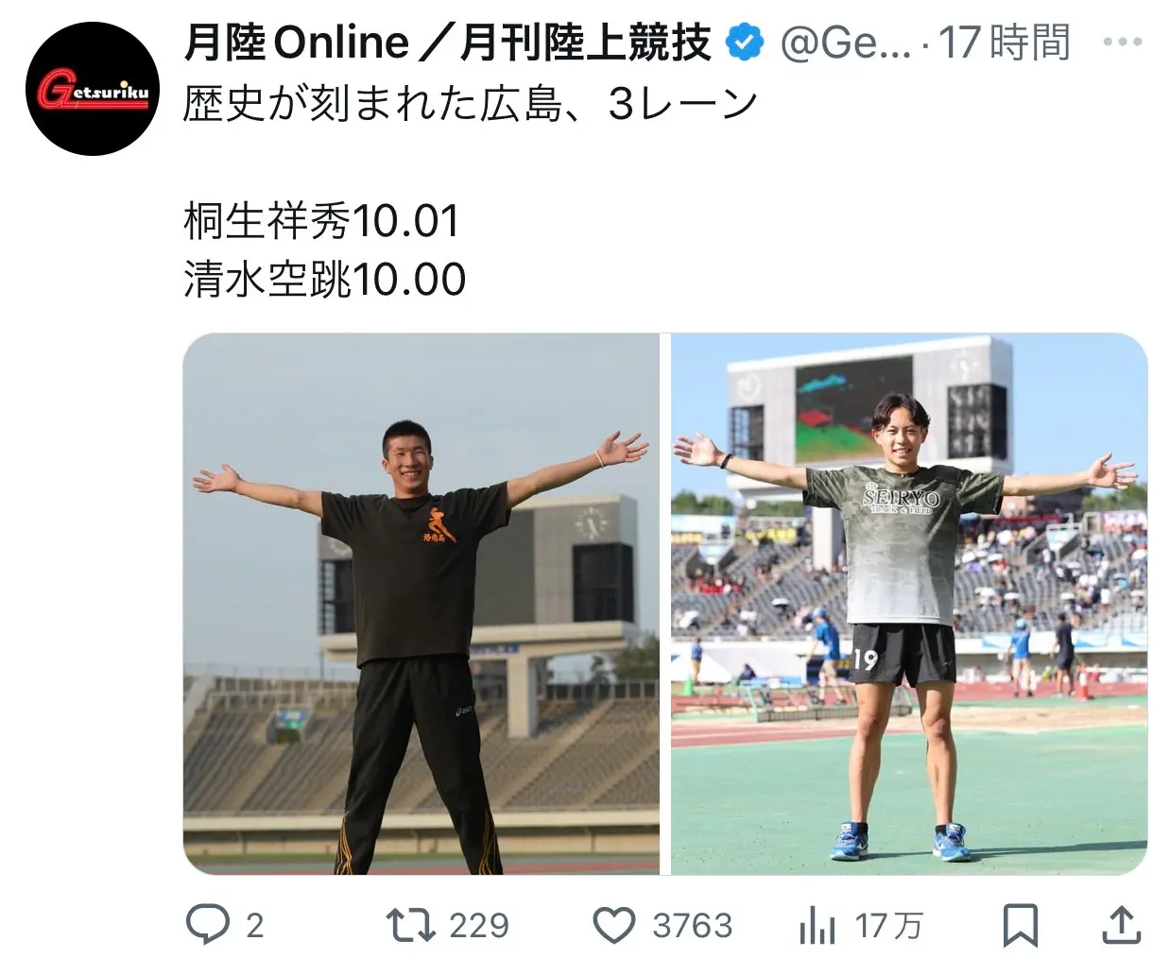The height and width of the screenshot is (975, 1170).
Task: Retweet this post using the arrows icon
Action: pos(409,925)
